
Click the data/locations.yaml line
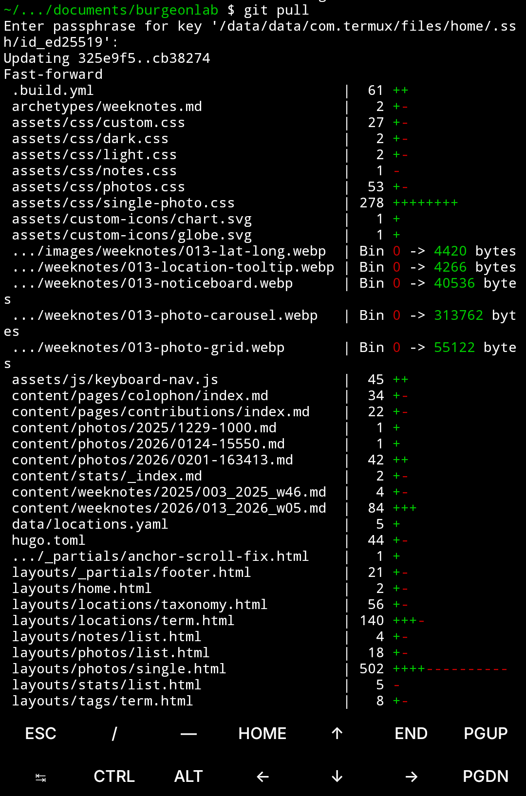pos(90,524)
